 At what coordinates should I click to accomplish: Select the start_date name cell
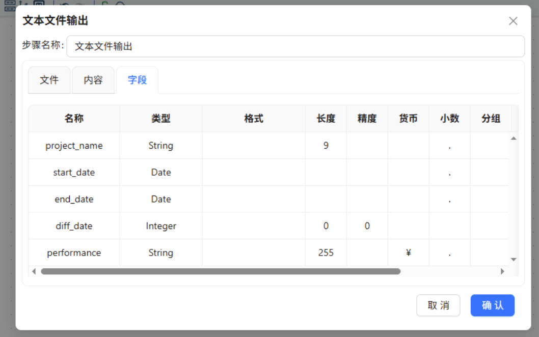point(74,172)
